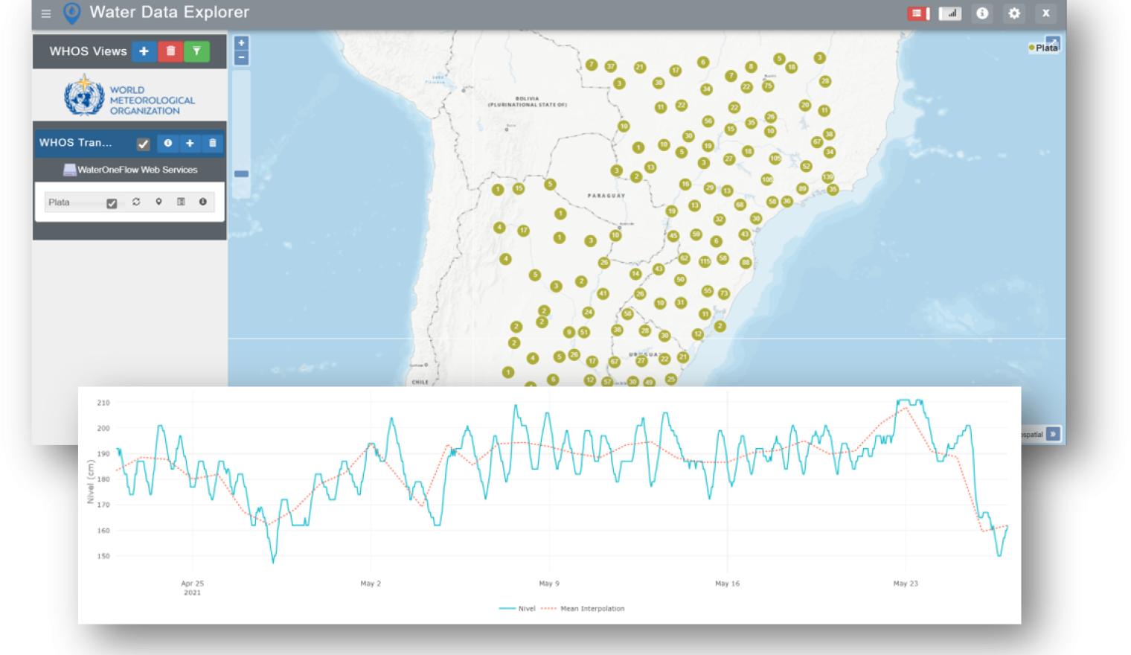Toggle the graph panel switch in header
This screenshot has width=1131, height=655.
point(950,13)
